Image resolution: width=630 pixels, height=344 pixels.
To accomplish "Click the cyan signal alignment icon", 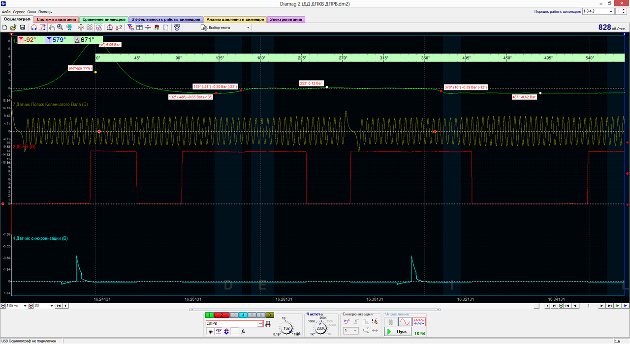I will coord(69,28).
